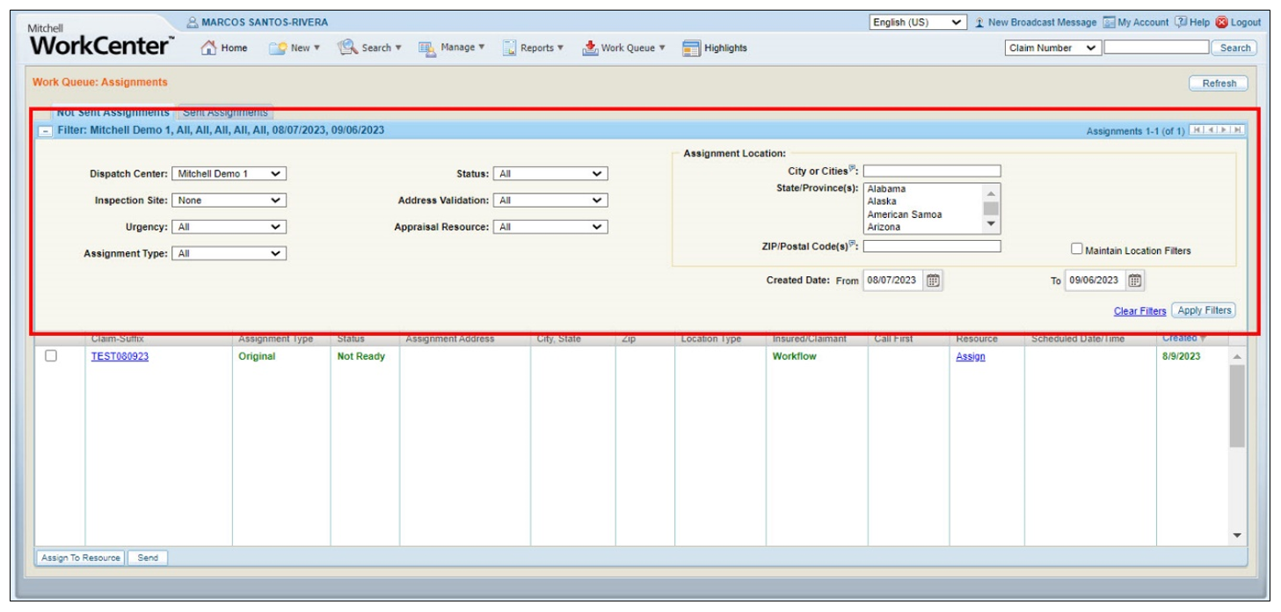Enable Maintain Location Filters

[x=1077, y=249]
